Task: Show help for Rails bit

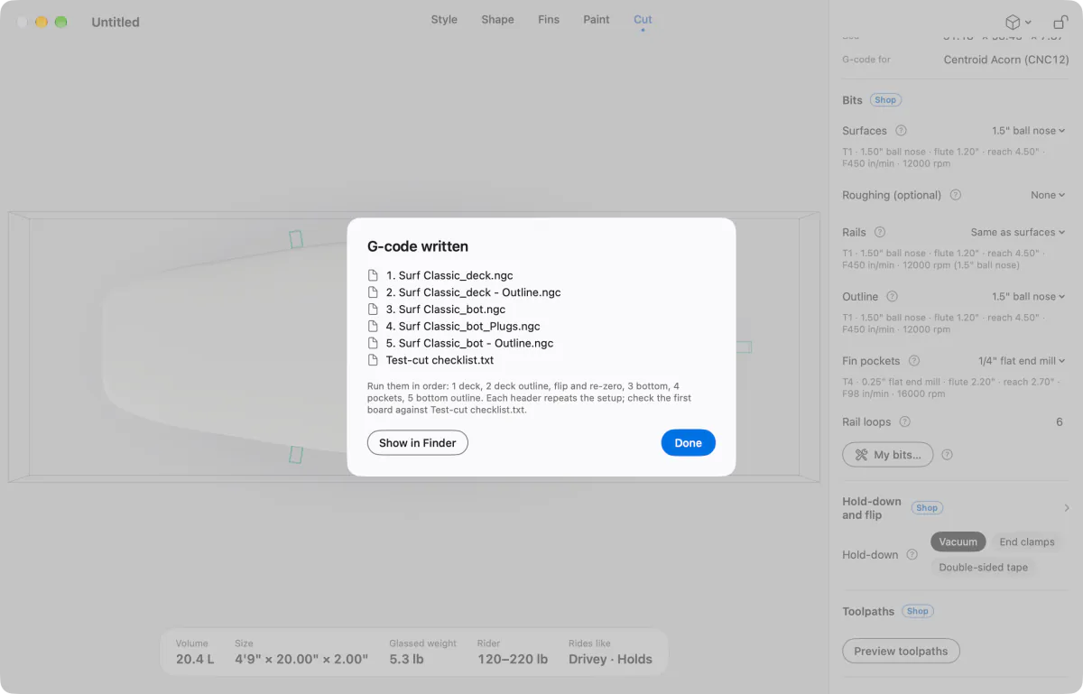Action: [880, 232]
